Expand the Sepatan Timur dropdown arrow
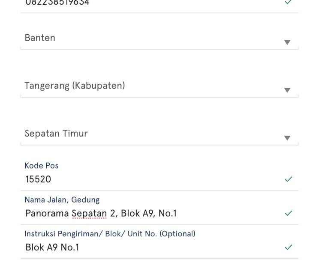319x274 pixels. tap(287, 138)
